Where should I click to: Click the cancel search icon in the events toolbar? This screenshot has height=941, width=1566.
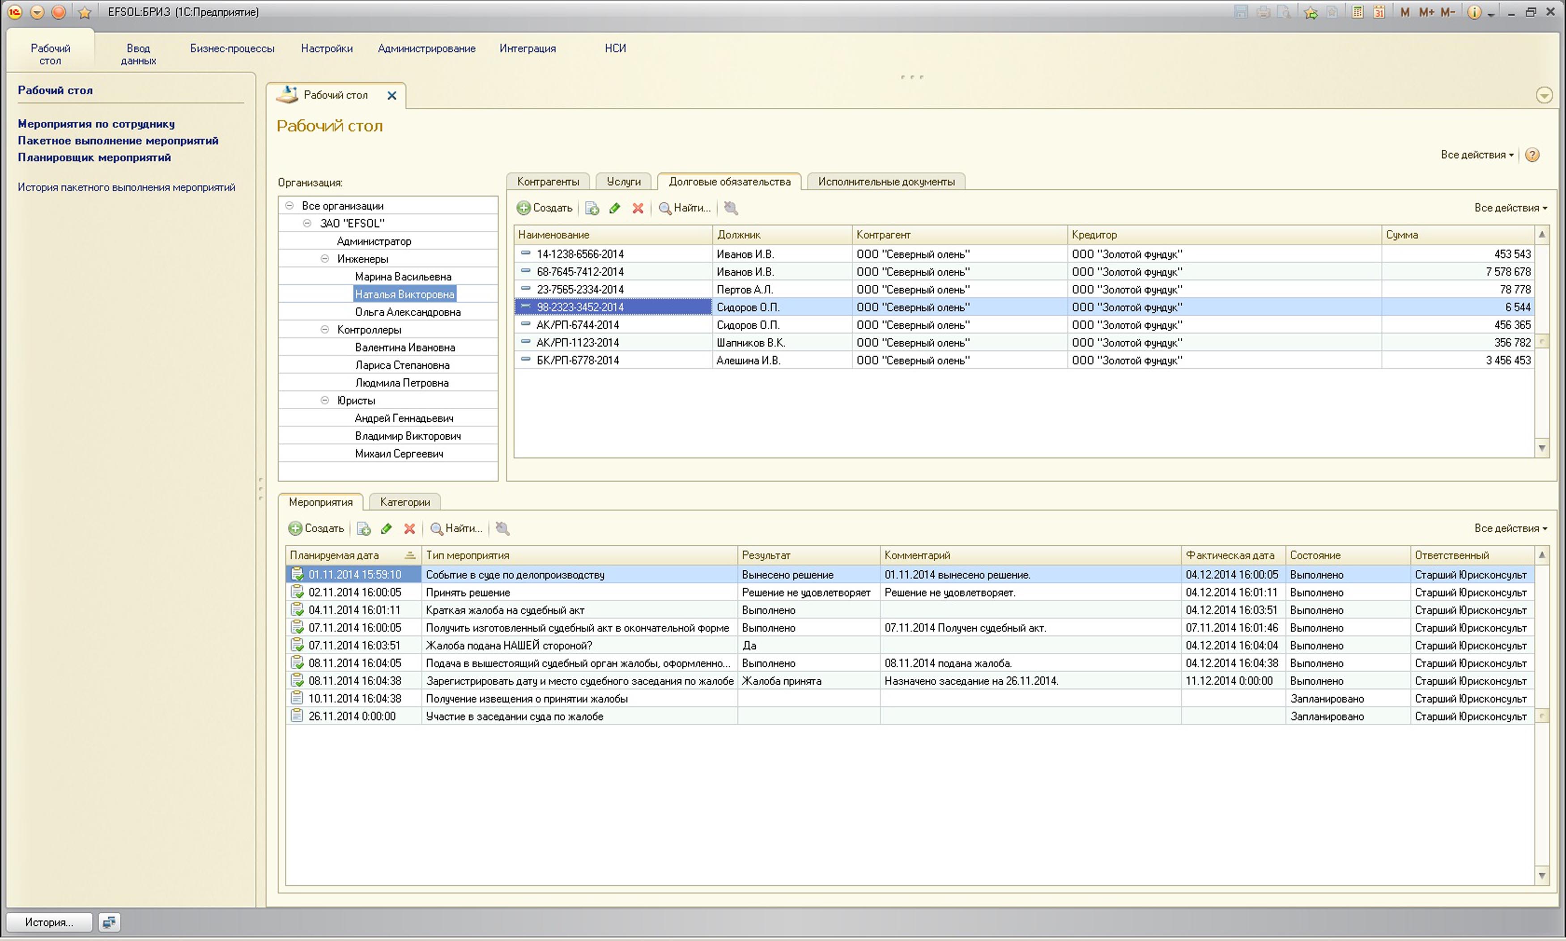point(502,528)
